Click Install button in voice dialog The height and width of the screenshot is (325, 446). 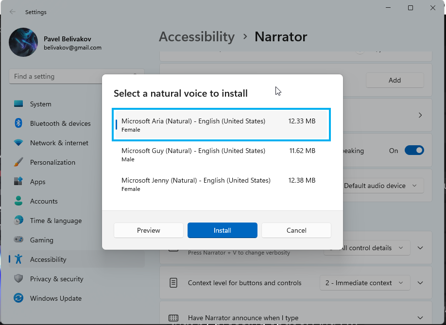(x=223, y=230)
